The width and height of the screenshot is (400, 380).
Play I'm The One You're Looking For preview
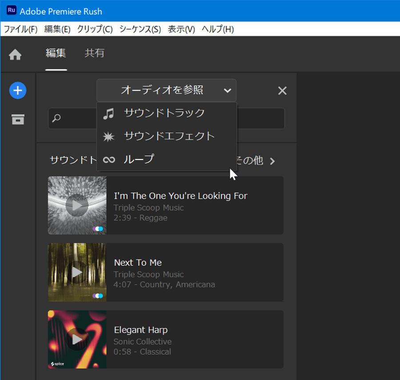77,205
